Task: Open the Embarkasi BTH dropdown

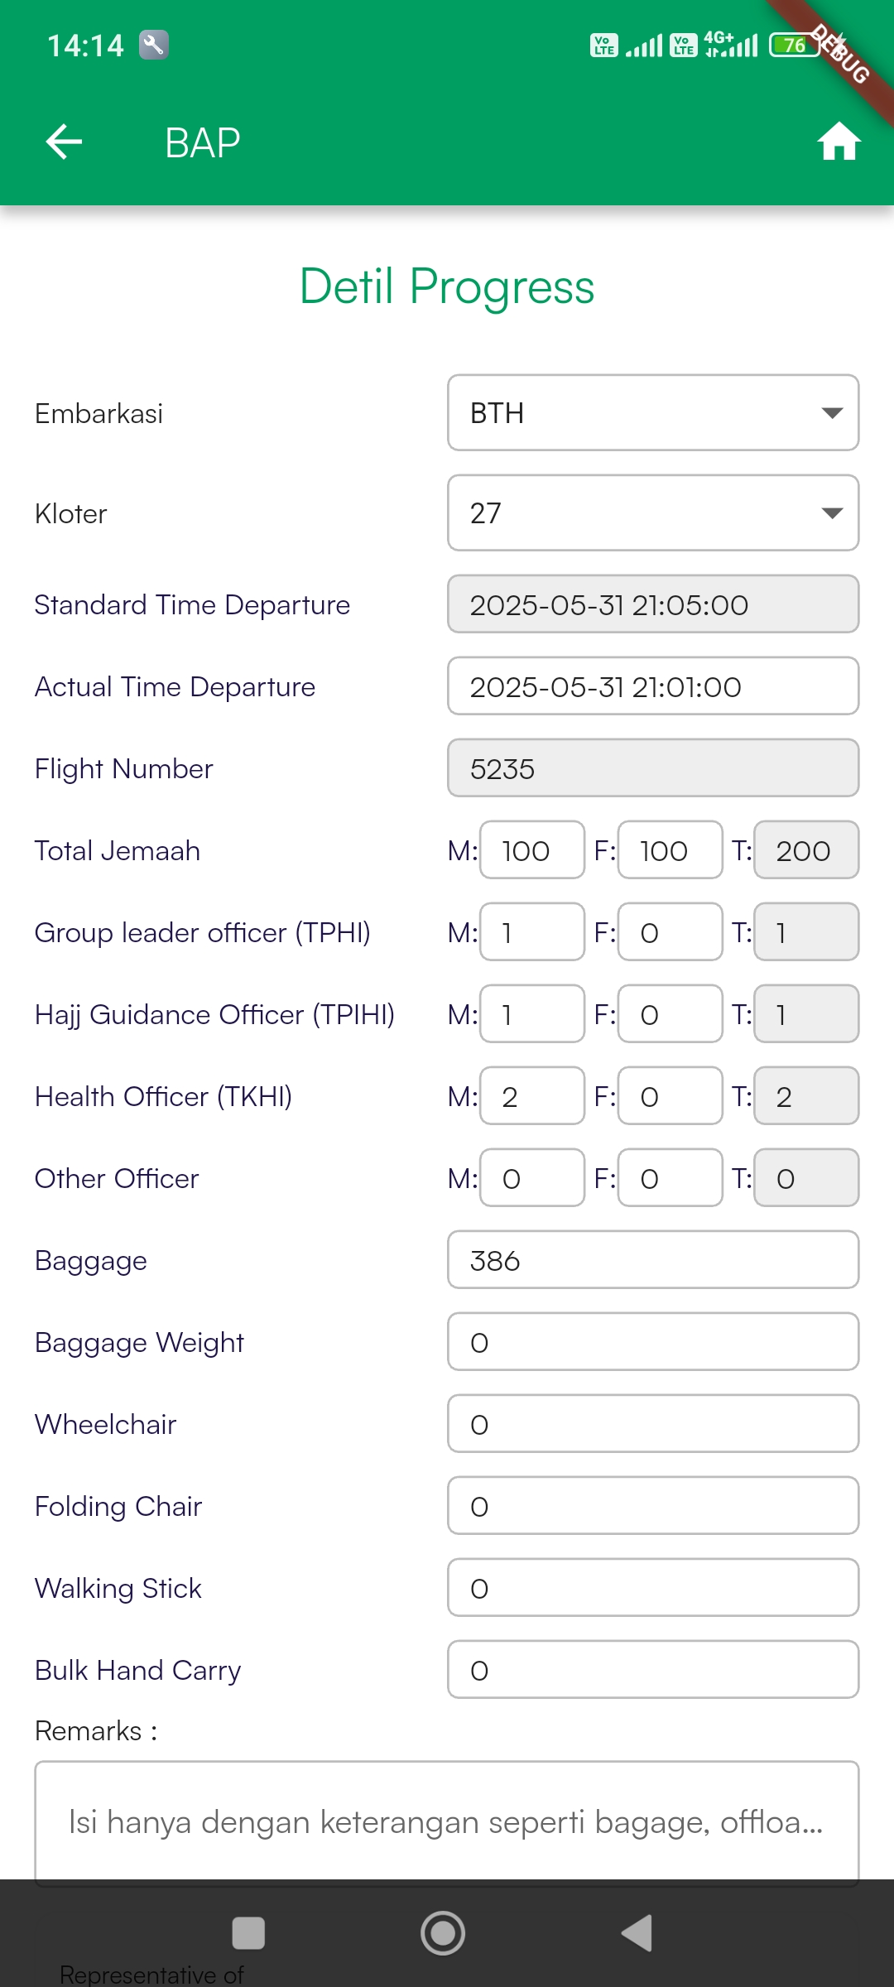Action: (x=652, y=413)
